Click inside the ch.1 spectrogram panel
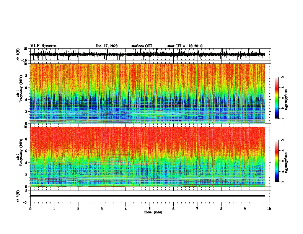 147,93
